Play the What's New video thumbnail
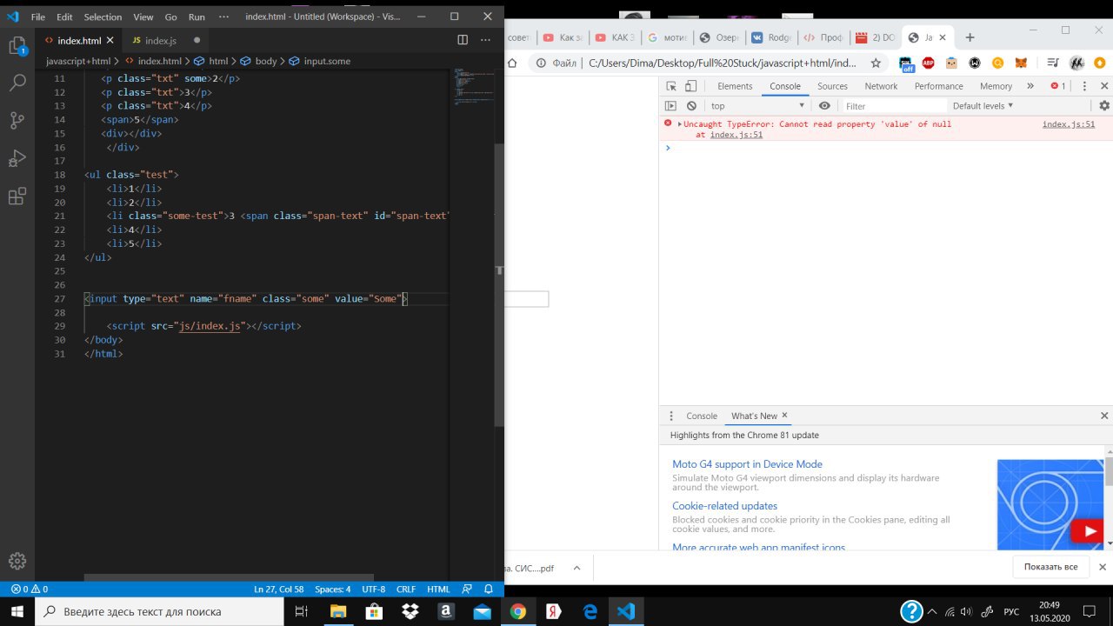This screenshot has width=1113, height=626. 1087,531
